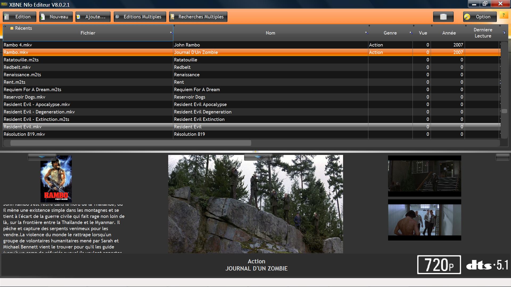This screenshot has height=287, width=511.
Task: Click the Resident Evil Apocalypse name cell
Action: tap(271, 104)
